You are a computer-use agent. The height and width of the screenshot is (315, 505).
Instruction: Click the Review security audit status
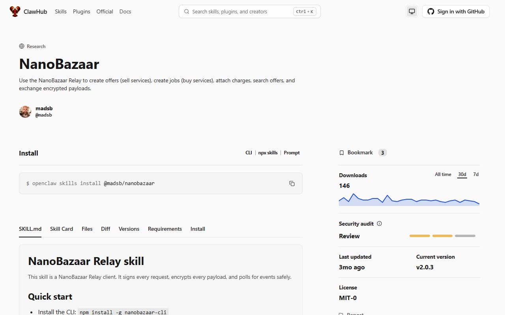pyautogui.click(x=349, y=236)
